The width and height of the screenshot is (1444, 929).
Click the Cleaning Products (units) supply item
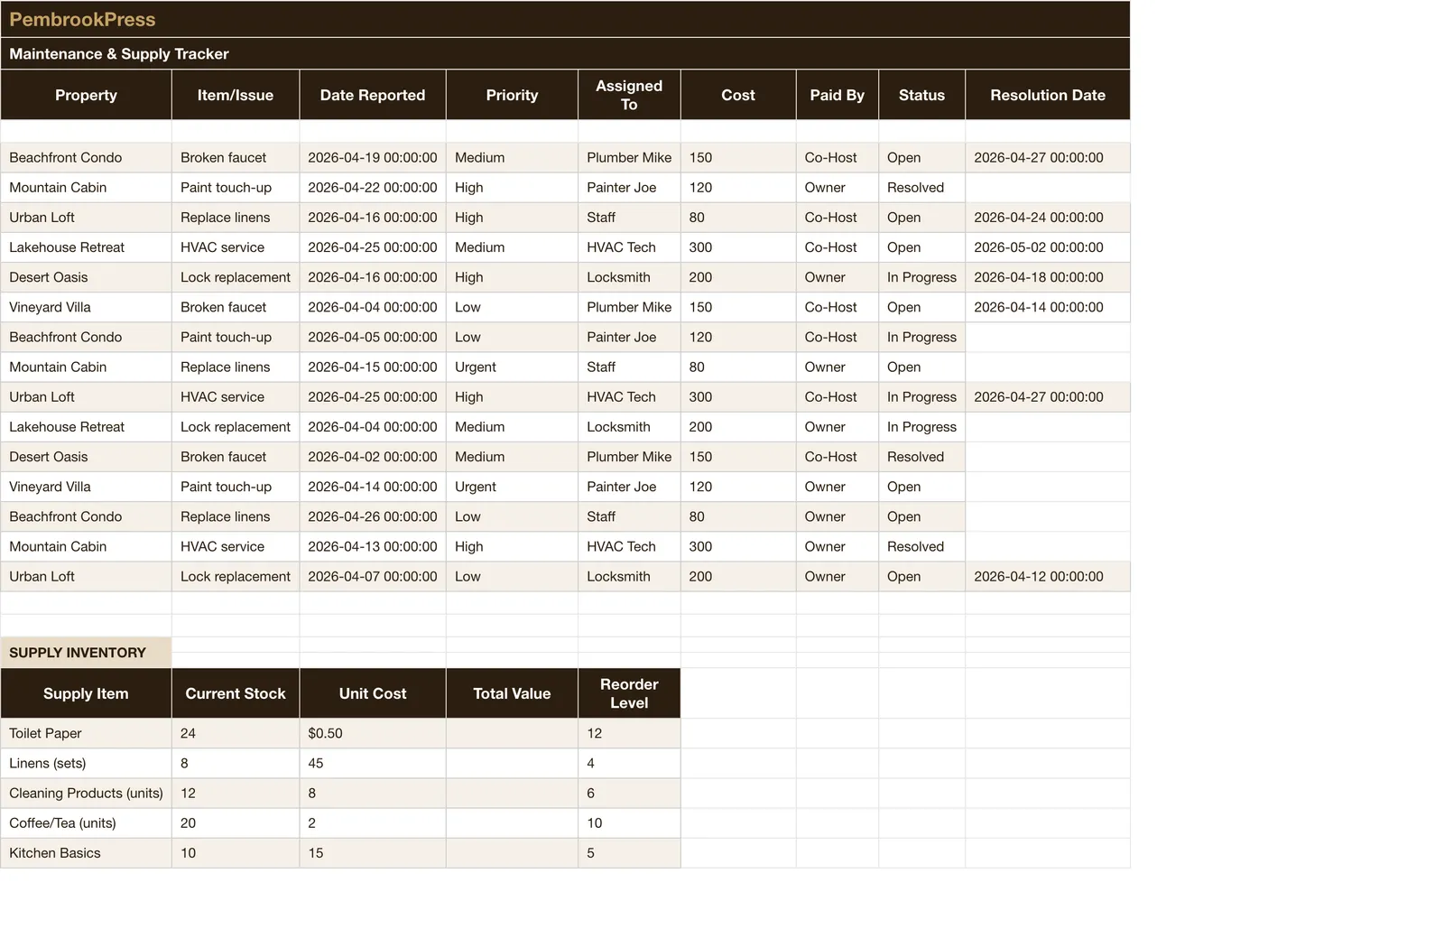coord(86,793)
